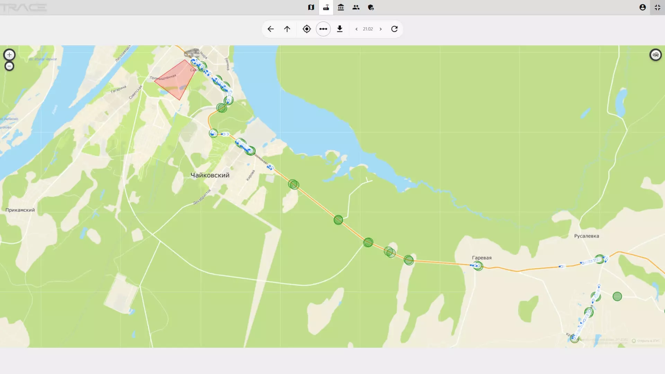Select the red geofence polygon
This screenshot has height=374, width=665.
click(176, 80)
